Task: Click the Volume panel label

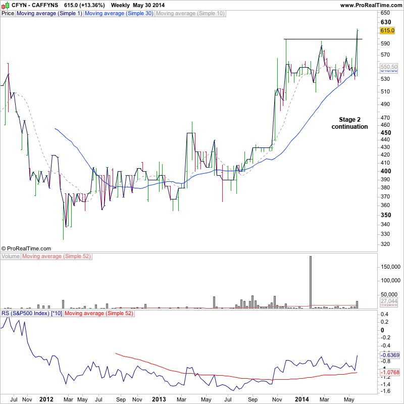Action: pyautogui.click(x=11, y=257)
